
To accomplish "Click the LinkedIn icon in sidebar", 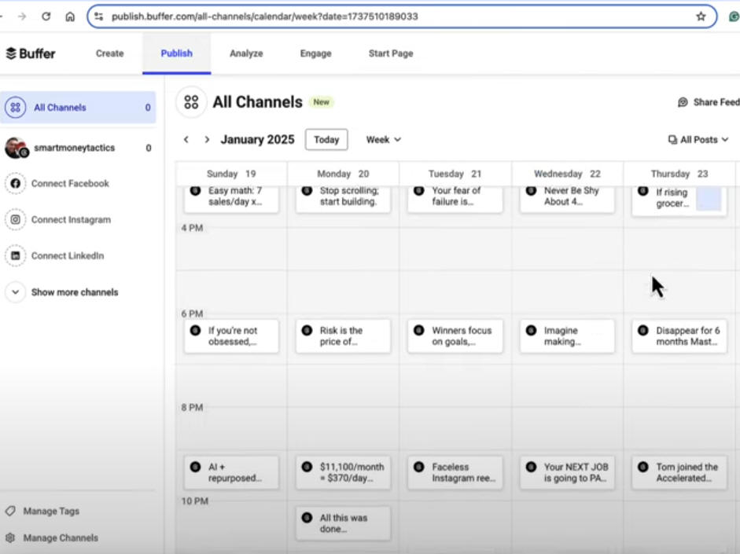I will (x=15, y=256).
